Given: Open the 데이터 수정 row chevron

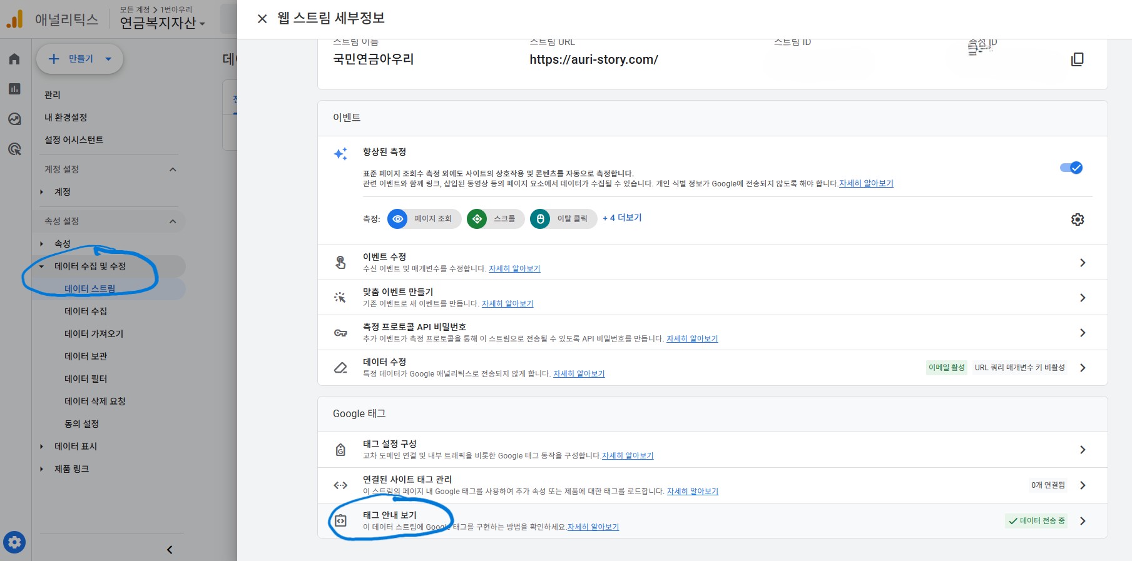Looking at the screenshot, I should 1083,368.
